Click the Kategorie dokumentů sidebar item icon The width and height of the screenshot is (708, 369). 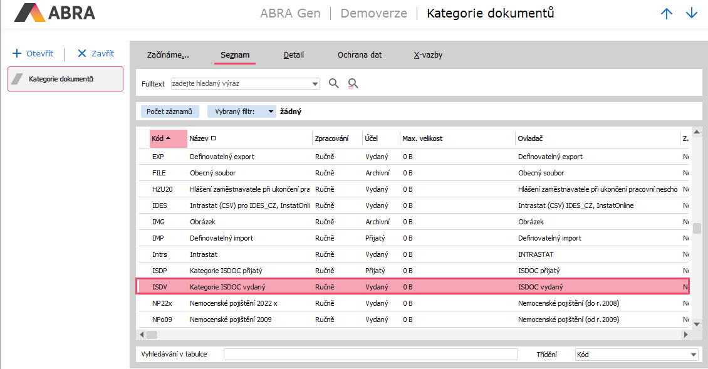[x=17, y=79]
